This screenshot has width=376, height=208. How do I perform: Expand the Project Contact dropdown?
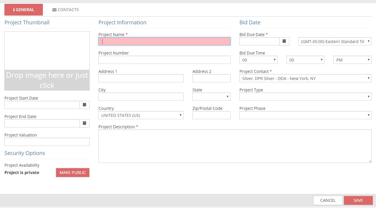tap(305, 79)
